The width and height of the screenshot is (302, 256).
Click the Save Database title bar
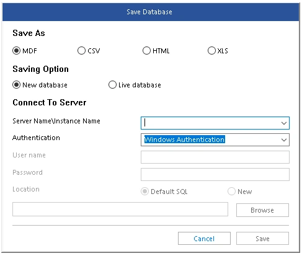pos(151,12)
